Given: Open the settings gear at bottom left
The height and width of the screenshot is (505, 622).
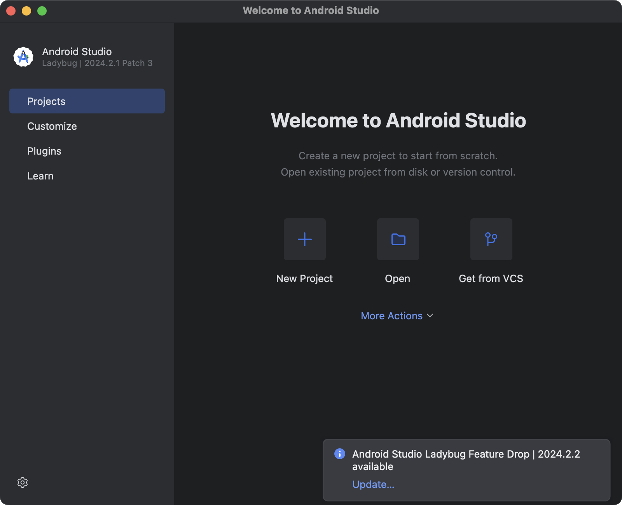Looking at the screenshot, I should pyautogui.click(x=23, y=482).
